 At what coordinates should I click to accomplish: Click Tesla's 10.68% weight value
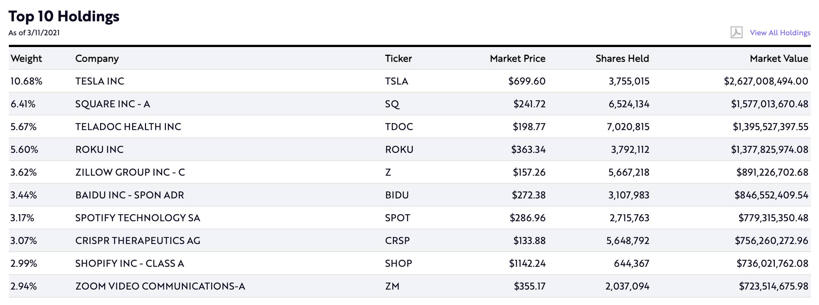[x=26, y=81]
